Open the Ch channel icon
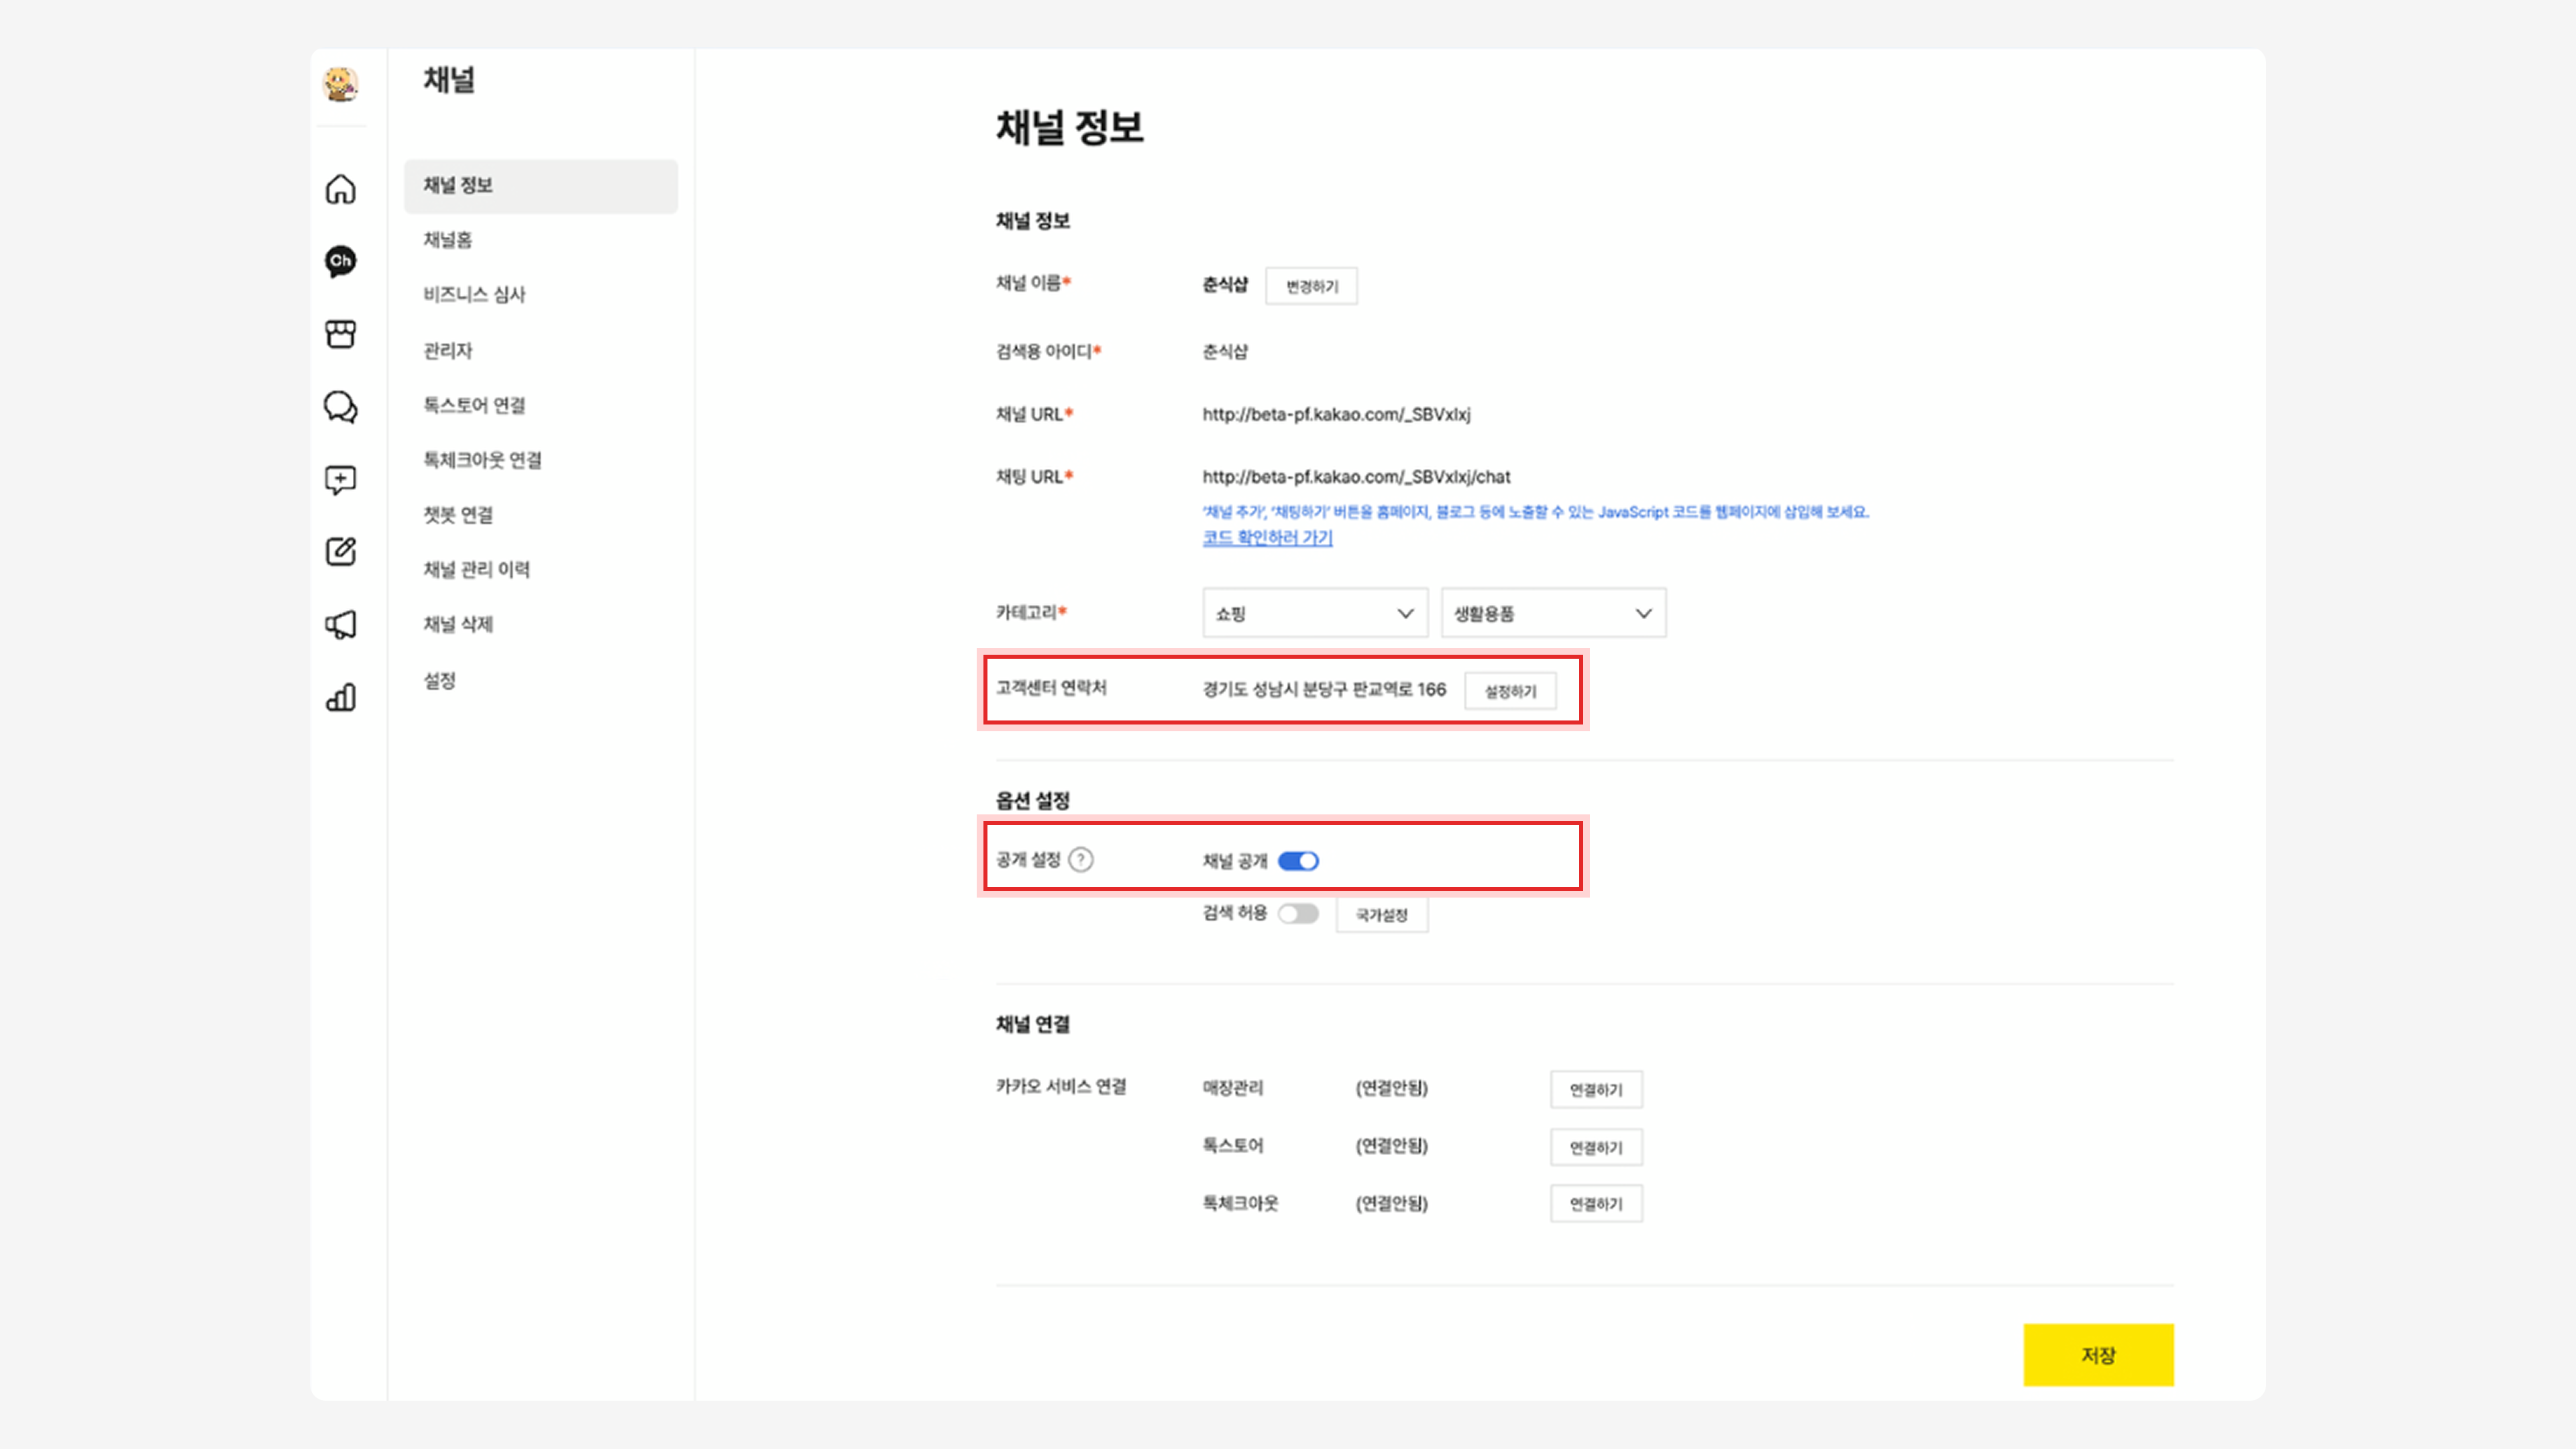The height and width of the screenshot is (1449, 2576). click(340, 261)
